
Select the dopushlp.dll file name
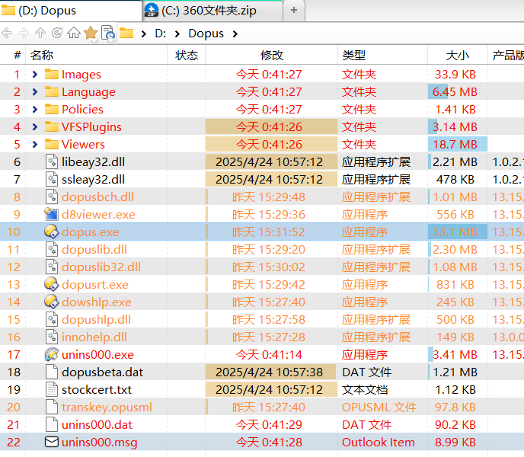click(x=96, y=320)
